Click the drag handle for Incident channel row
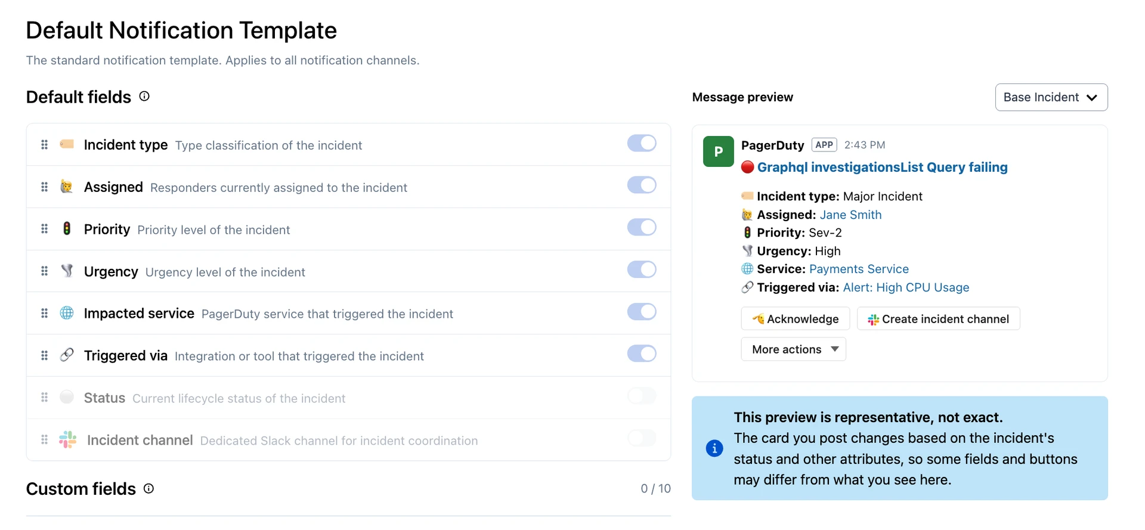Viewport: 1145px width, 530px height. tap(44, 439)
